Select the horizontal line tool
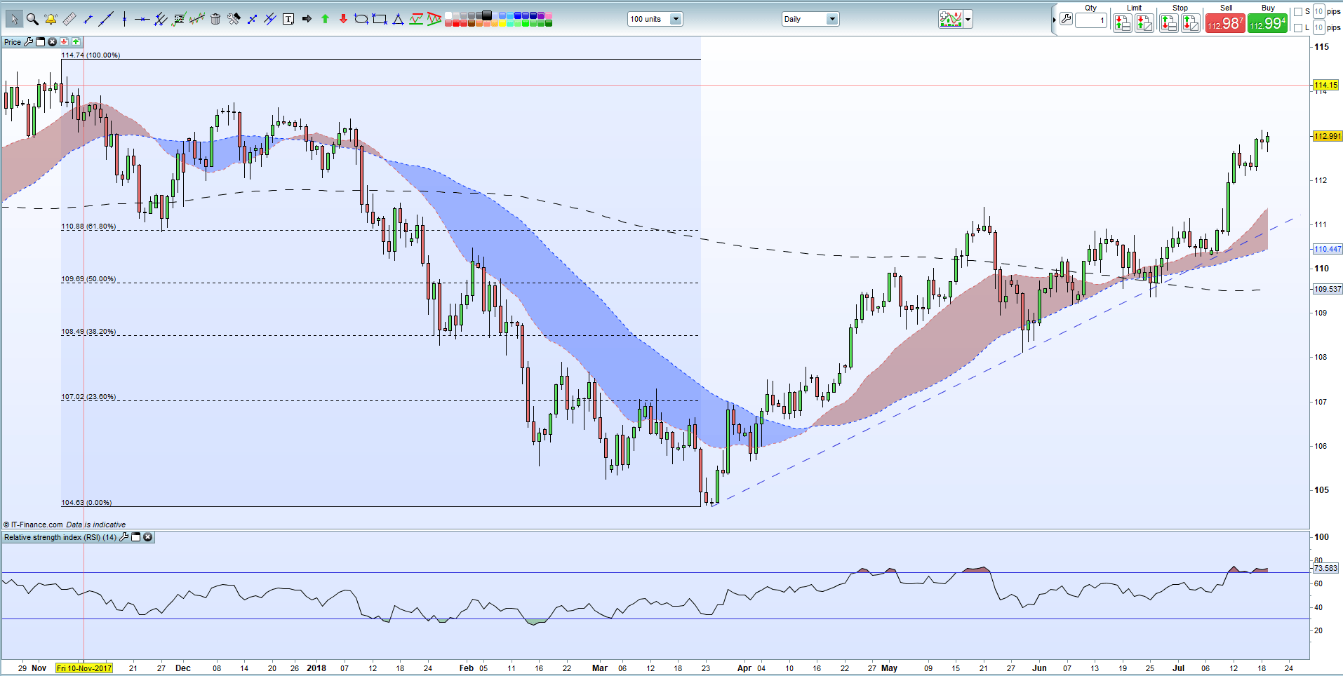This screenshot has width=1343, height=676. click(x=142, y=19)
